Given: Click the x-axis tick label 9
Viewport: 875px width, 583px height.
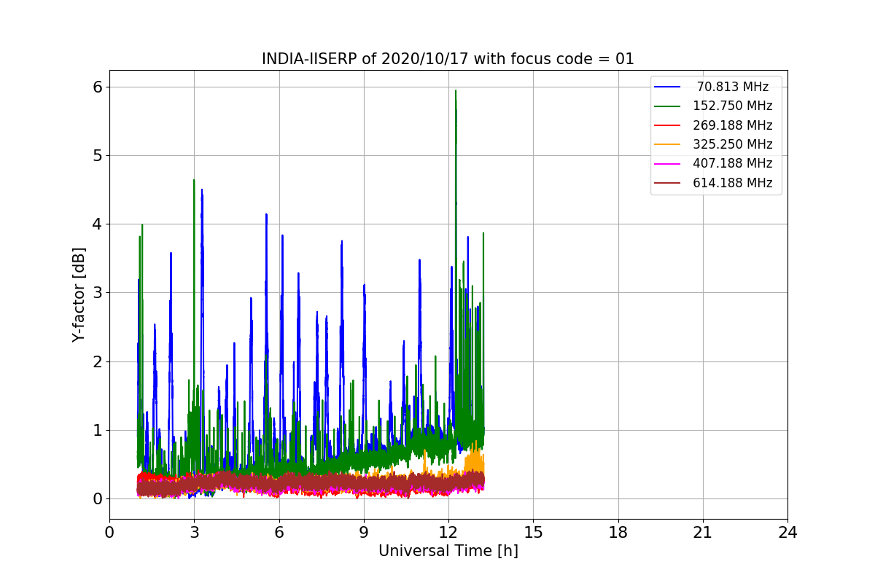Looking at the screenshot, I should click(364, 533).
